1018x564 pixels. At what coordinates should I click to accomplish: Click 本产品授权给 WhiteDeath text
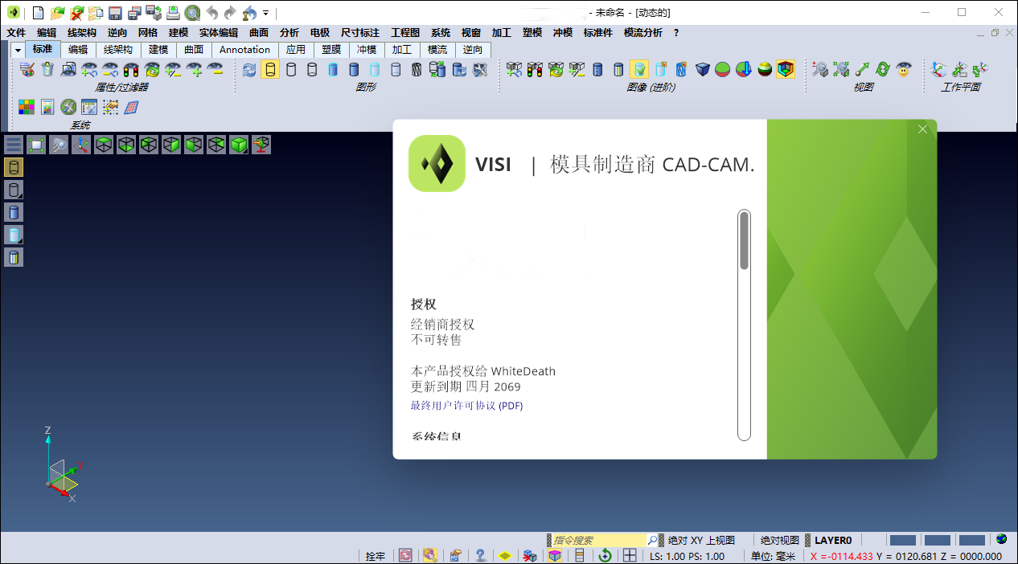point(483,371)
